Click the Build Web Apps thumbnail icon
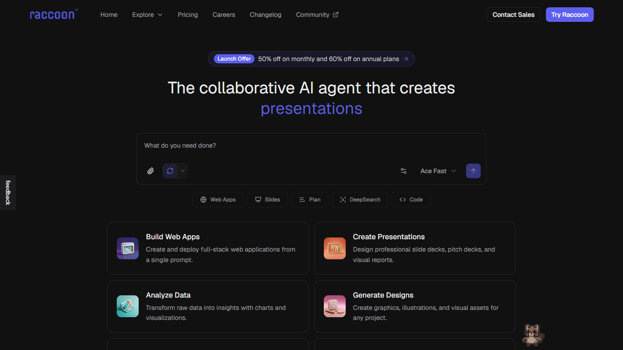 coord(128,248)
